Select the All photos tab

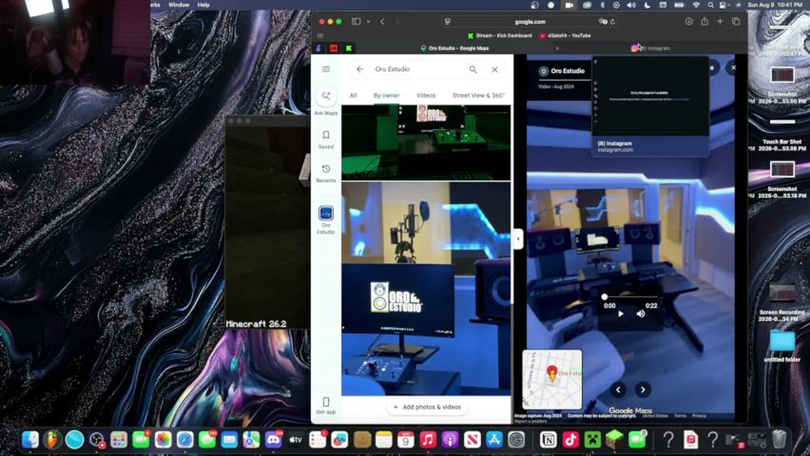coord(353,96)
